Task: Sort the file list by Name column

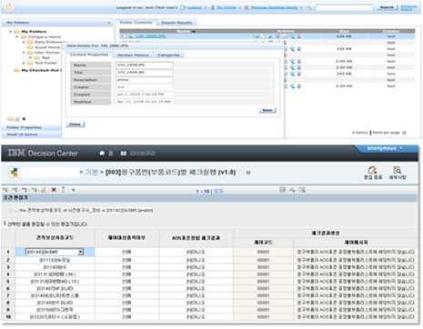Action: pos(184,31)
